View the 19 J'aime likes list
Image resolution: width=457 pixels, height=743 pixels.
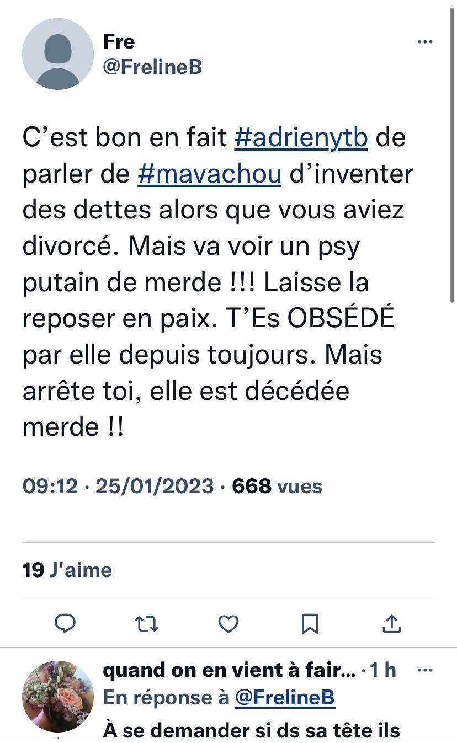[x=67, y=570]
